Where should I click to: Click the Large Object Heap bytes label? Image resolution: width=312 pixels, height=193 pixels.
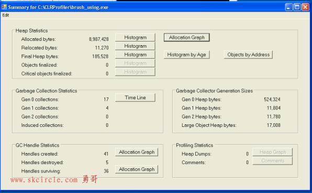[209, 125]
